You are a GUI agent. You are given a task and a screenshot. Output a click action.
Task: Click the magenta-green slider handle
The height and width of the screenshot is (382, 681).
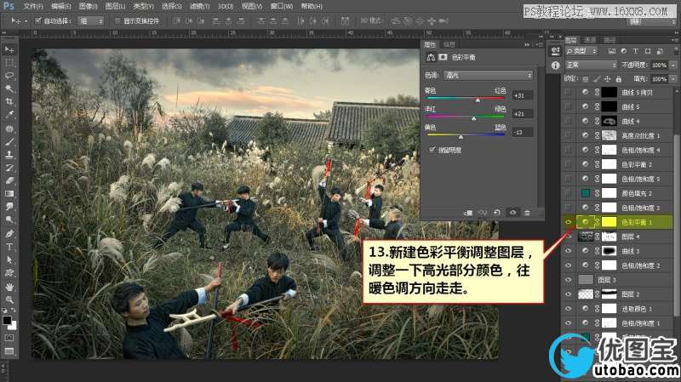[x=473, y=118]
